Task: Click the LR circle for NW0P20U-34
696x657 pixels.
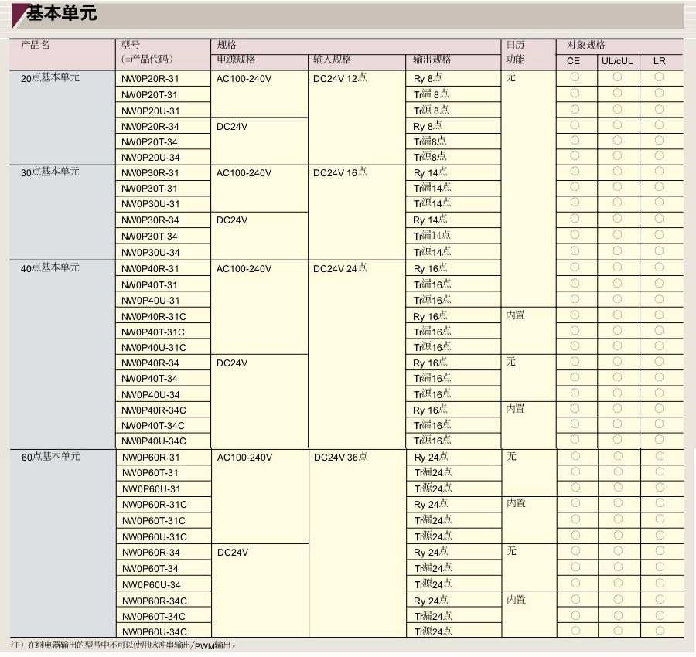Action: click(x=659, y=156)
